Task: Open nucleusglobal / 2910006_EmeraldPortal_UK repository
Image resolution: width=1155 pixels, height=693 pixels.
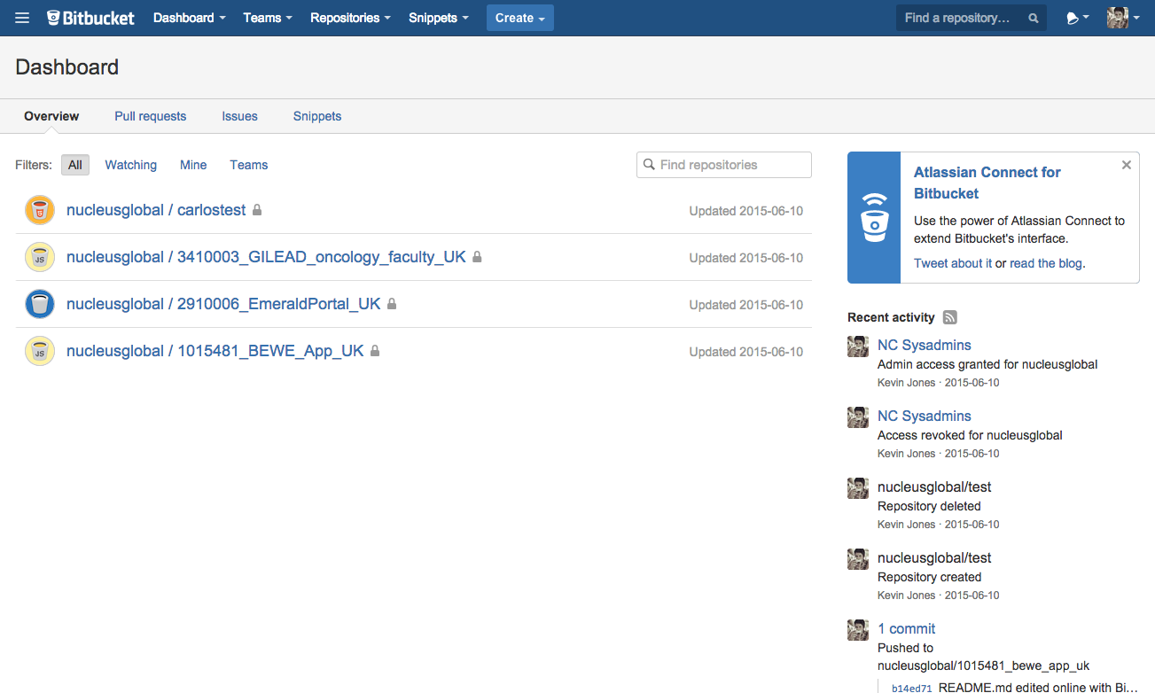Action: [223, 304]
